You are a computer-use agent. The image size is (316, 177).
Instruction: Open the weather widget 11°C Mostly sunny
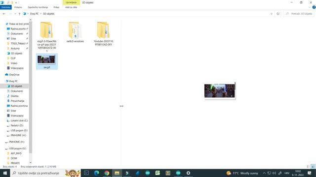[242, 173]
